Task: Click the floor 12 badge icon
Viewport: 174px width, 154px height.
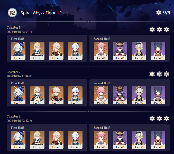Action: [12, 13]
